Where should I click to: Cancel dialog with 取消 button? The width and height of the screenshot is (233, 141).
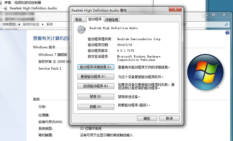169,118
